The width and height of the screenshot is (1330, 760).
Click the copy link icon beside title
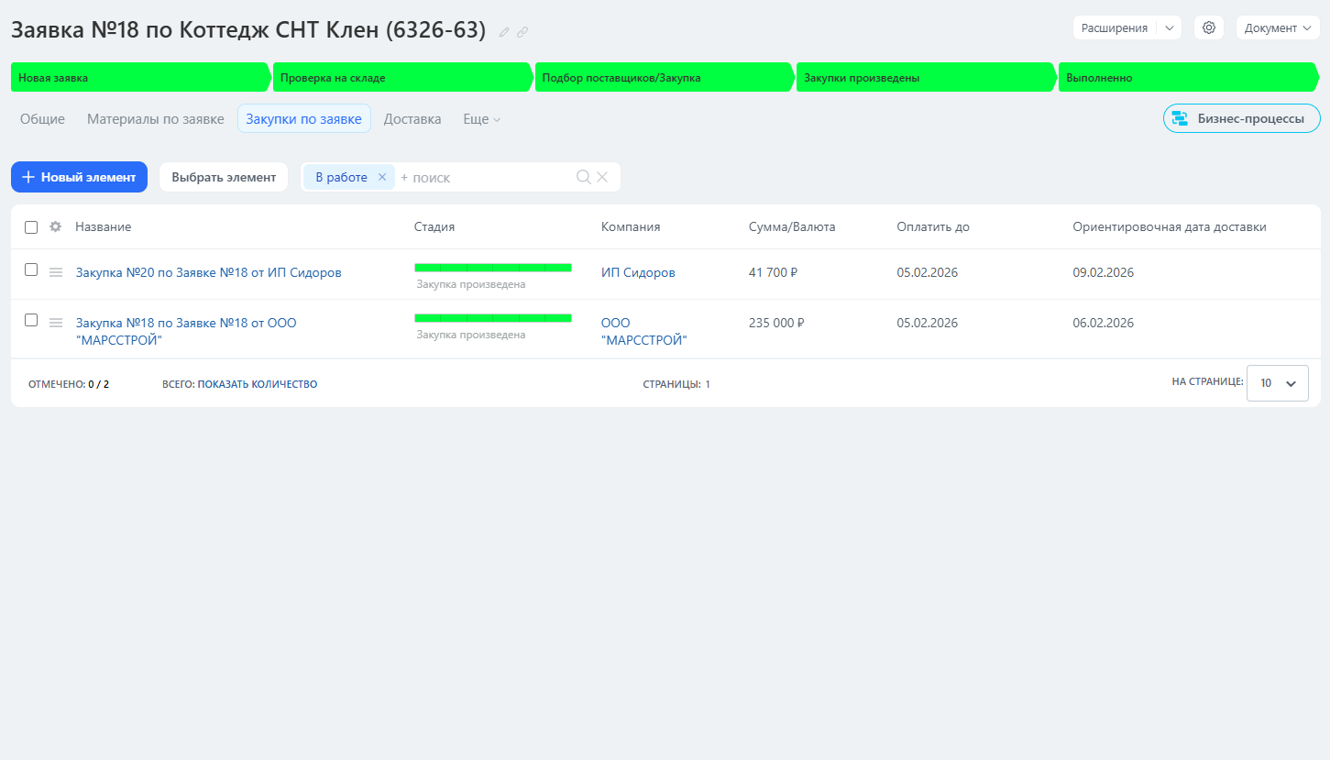coord(522,32)
